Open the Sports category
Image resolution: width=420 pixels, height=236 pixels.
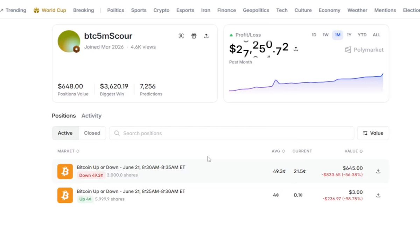139,10
